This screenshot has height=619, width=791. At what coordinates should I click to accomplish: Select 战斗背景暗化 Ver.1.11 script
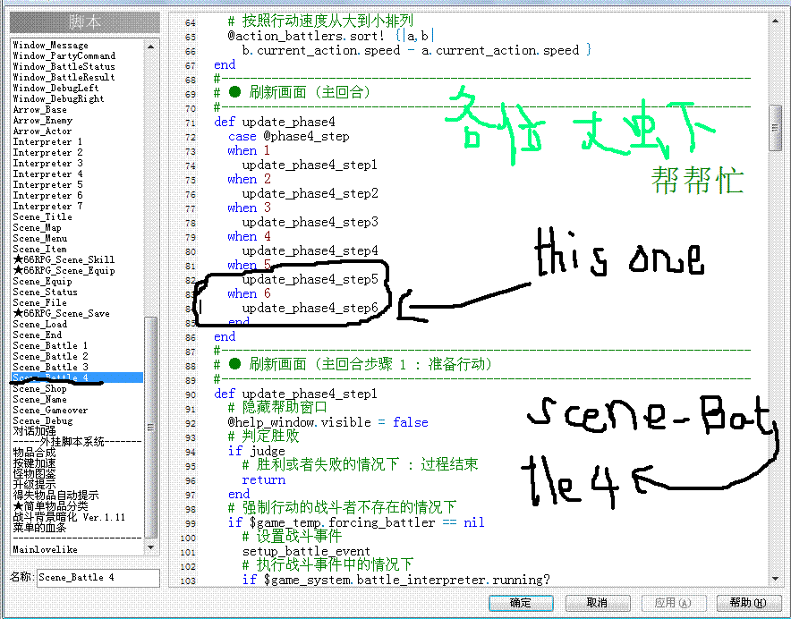[69, 517]
